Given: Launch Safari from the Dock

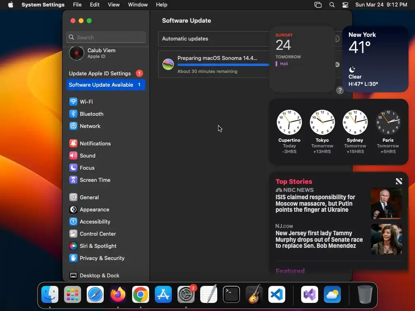Looking at the screenshot, I should click(95, 294).
